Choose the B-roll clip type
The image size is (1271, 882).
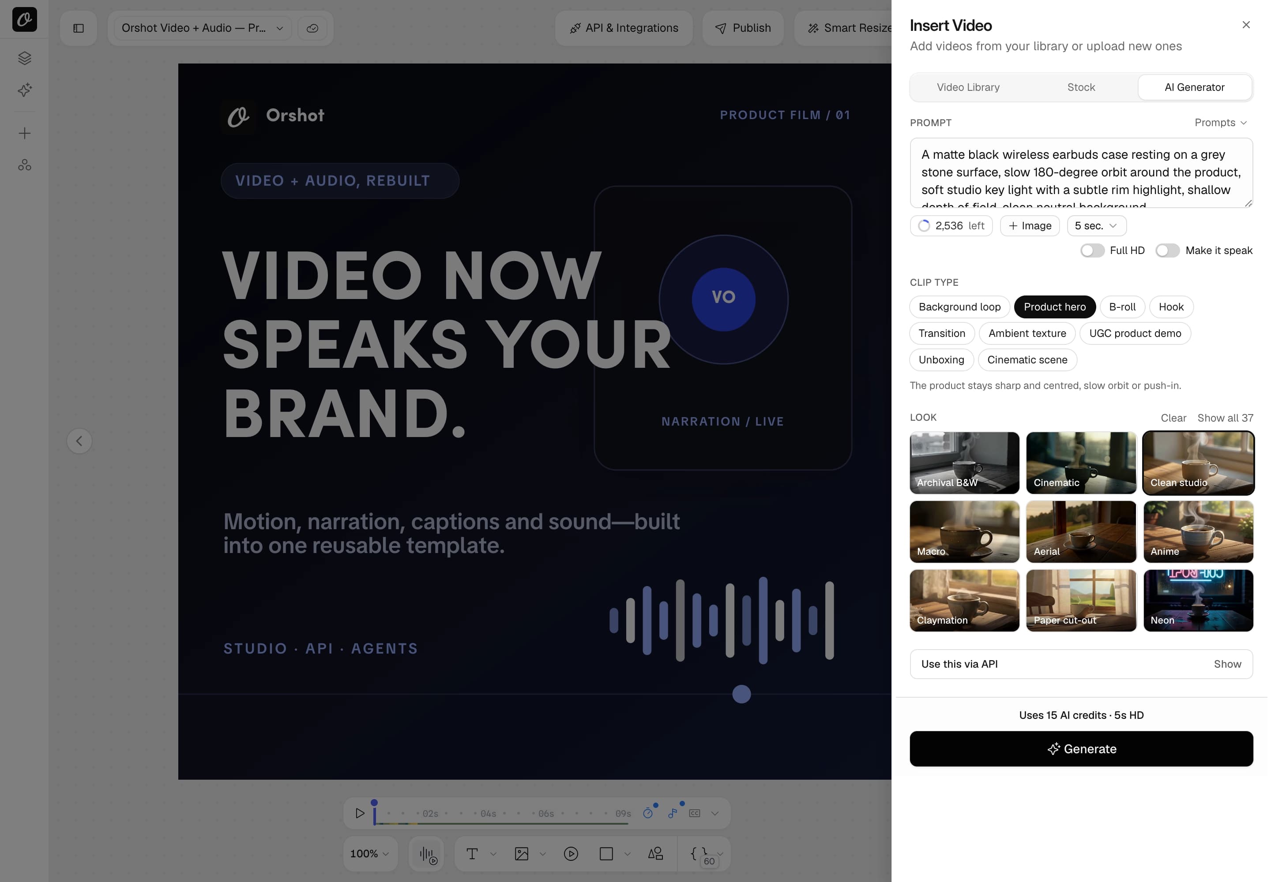coord(1122,306)
